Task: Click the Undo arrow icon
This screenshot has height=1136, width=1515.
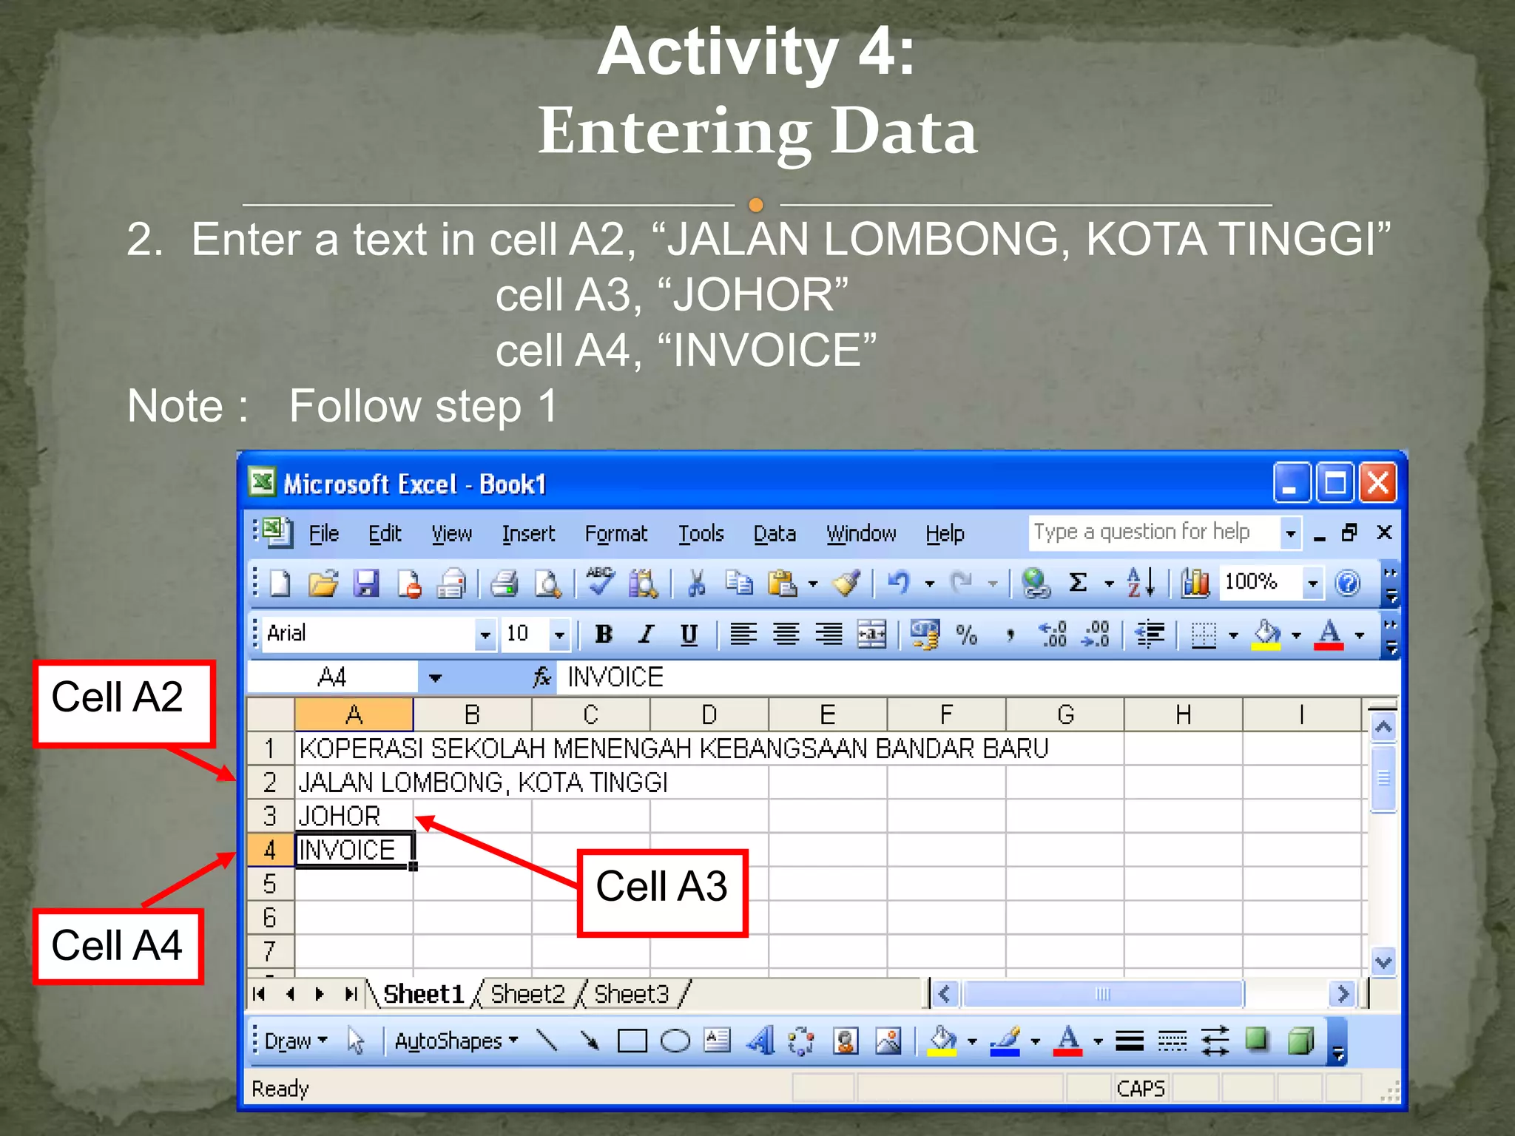Action: (x=898, y=584)
